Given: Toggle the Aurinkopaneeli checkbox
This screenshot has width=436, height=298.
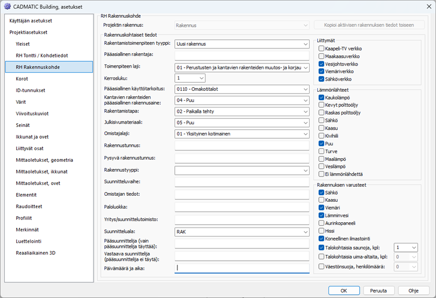Looking at the screenshot, I should tap(321, 222).
